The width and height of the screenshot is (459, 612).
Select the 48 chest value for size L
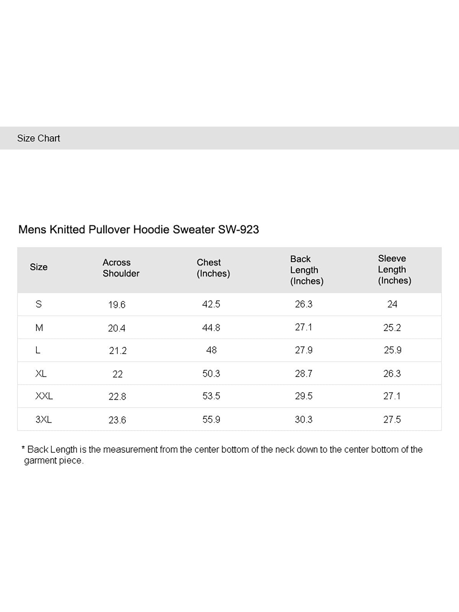click(x=211, y=350)
